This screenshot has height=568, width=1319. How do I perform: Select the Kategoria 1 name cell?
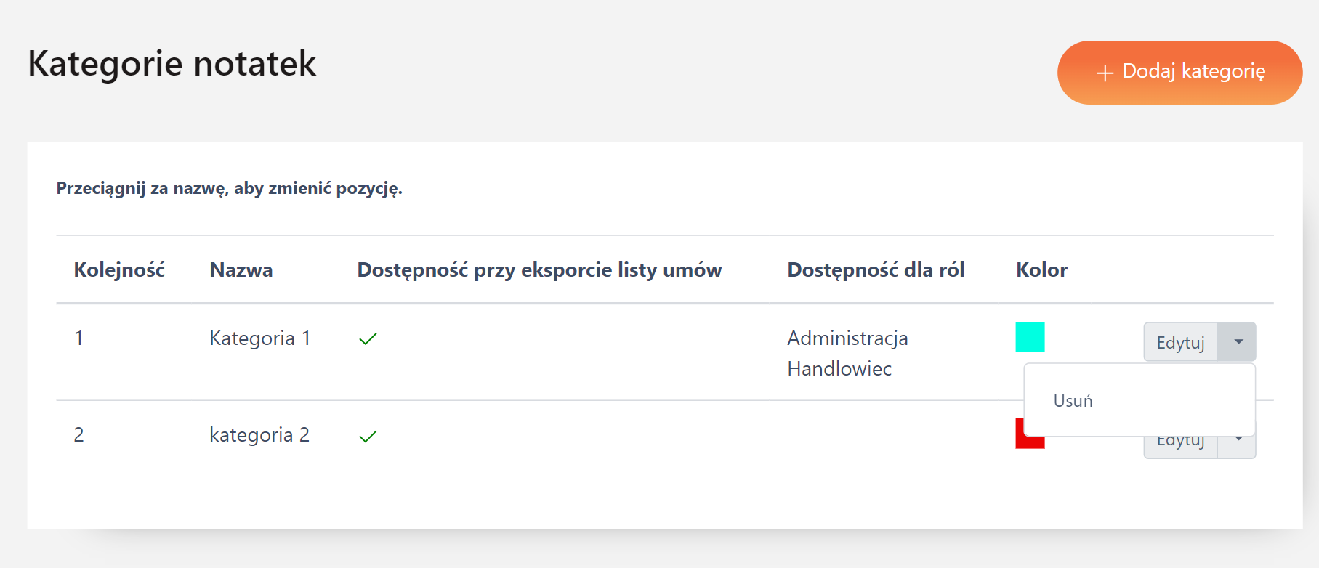tap(259, 338)
